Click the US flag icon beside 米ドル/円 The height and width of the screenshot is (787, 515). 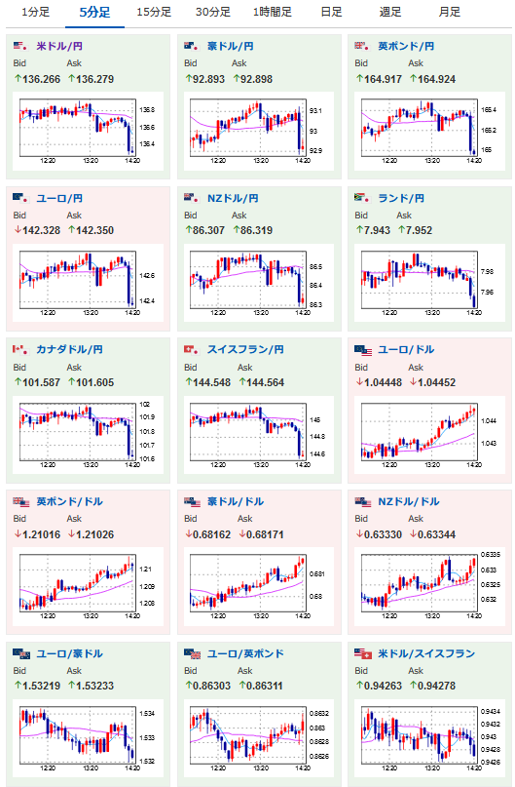20,46
